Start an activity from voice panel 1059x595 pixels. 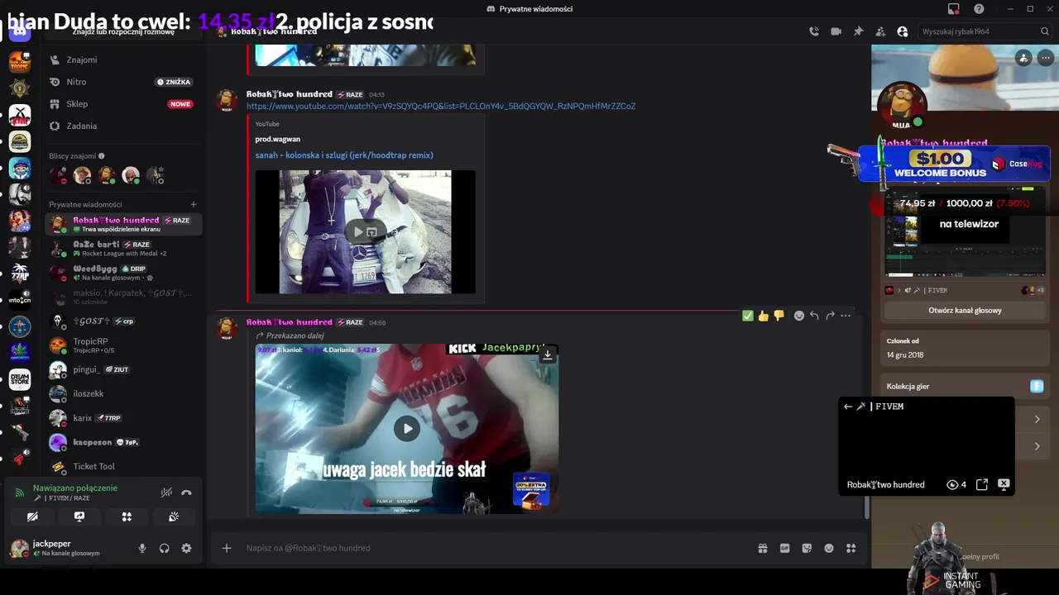[x=127, y=516]
